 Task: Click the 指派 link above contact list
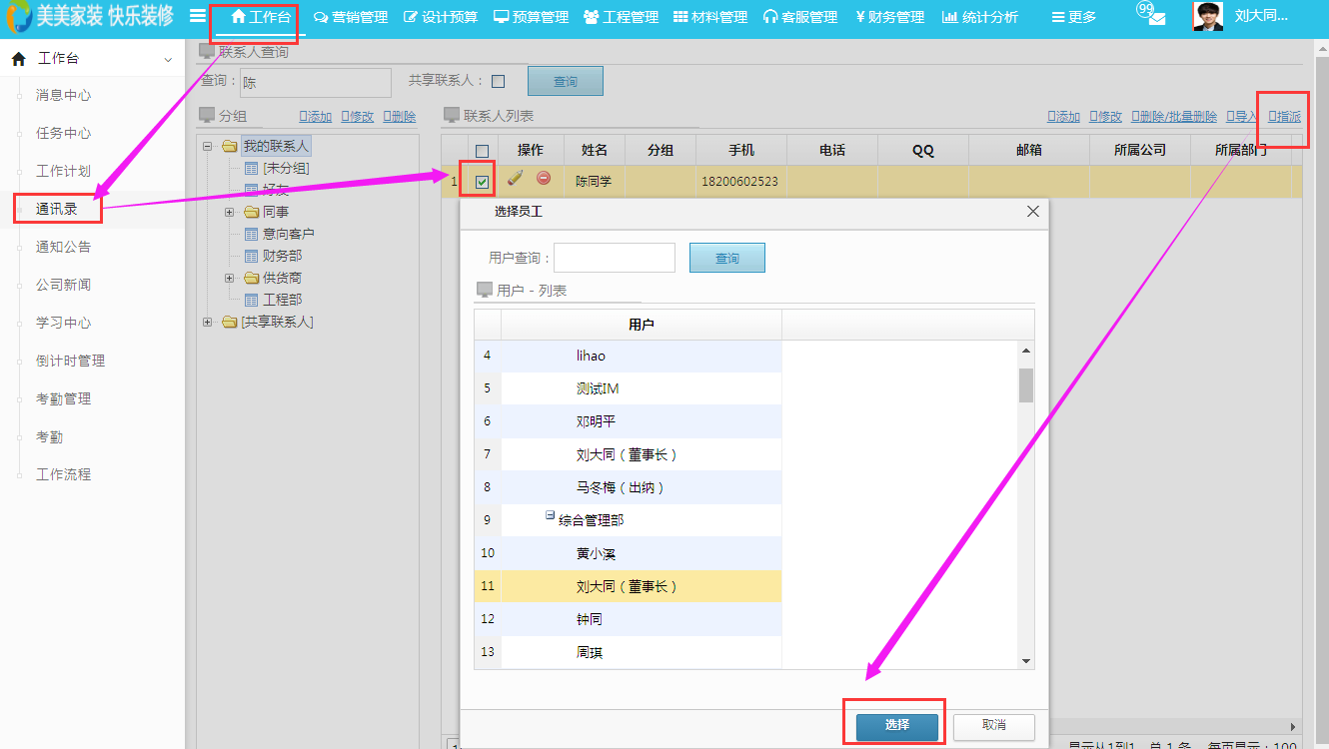pyautogui.click(x=1286, y=117)
